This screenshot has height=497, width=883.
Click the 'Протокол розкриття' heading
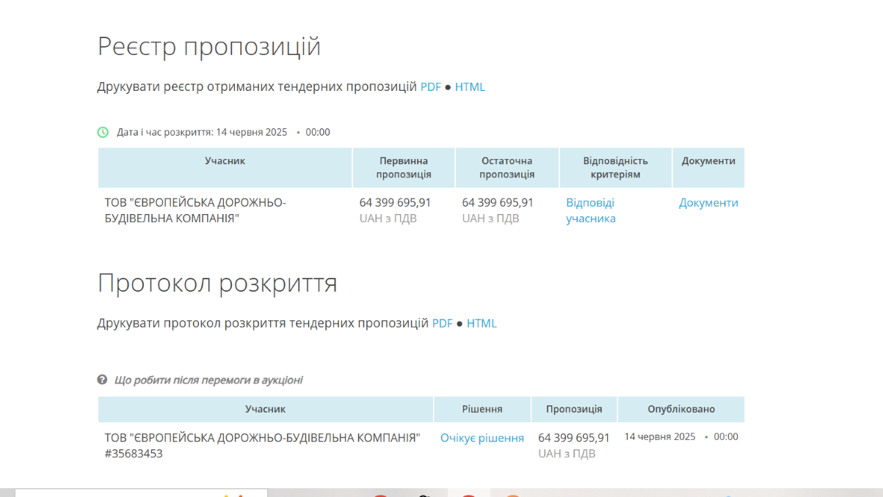[217, 283]
